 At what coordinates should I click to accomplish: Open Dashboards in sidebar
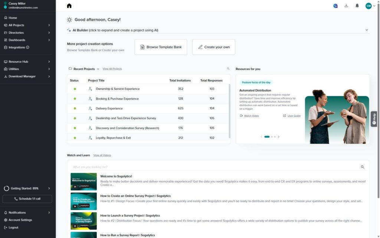click(17, 40)
